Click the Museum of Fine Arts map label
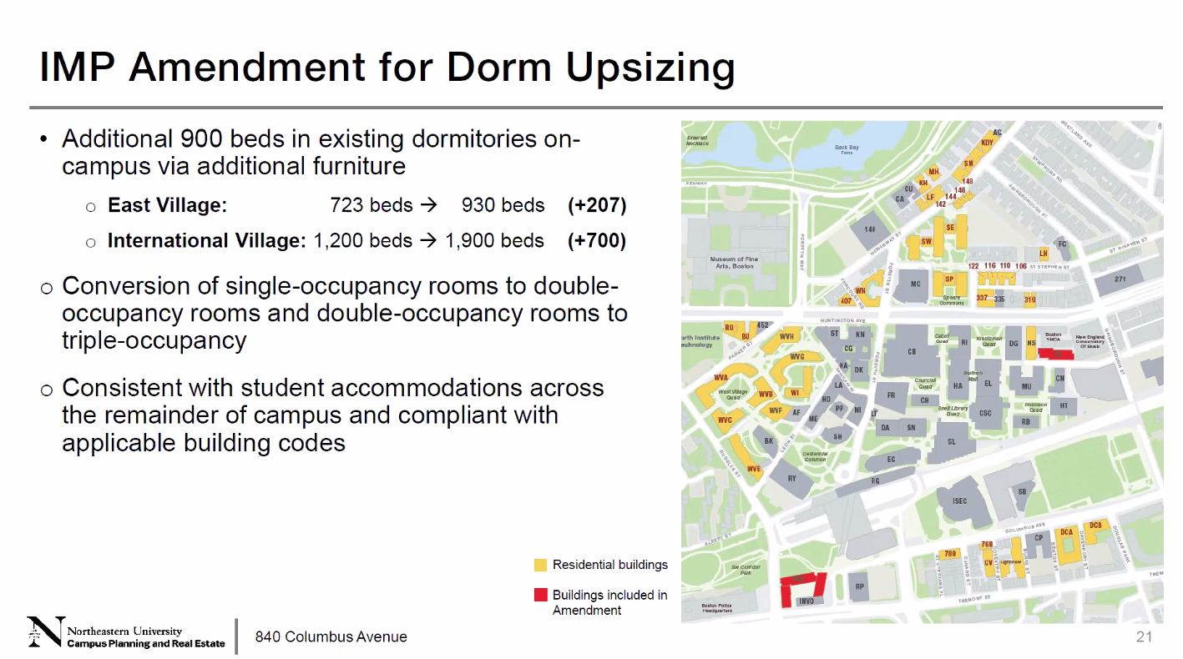This screenshot has height=659, width=1183. pos(733,263)
